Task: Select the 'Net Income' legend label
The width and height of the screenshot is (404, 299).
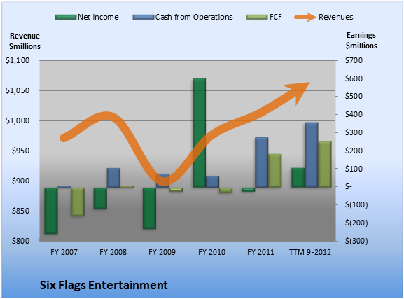Action: (x=98, y=17)
